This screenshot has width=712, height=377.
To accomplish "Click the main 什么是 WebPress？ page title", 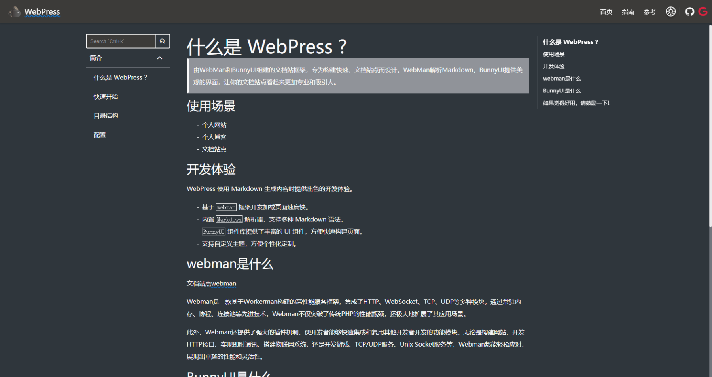I will [267, 47].
